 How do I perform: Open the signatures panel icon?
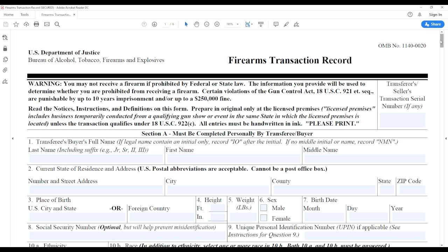[5, 81]
